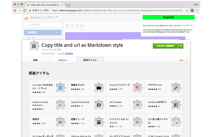The image size is (220, 137).
Task: Select the highlighted extensions category in sidebar
Action: [43, 33]
